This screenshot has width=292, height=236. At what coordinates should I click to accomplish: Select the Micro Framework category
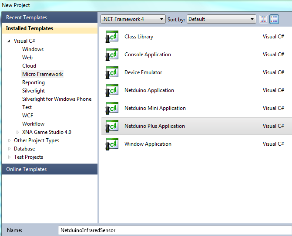tap(42, 74)
